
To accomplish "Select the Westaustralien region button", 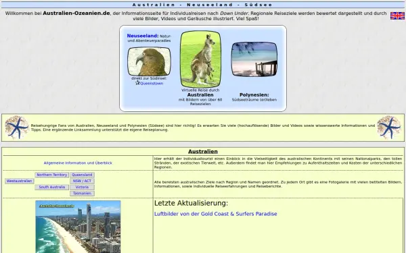I will (20, 181).
